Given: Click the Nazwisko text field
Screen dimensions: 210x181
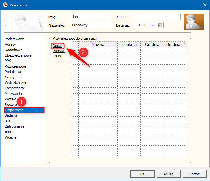Looking at the screenshot, I should coord(91,25).
